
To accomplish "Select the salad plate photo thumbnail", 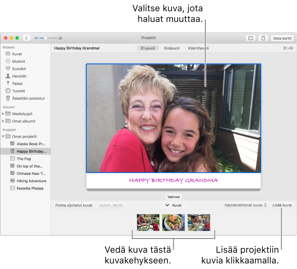I will click(174, 222).
